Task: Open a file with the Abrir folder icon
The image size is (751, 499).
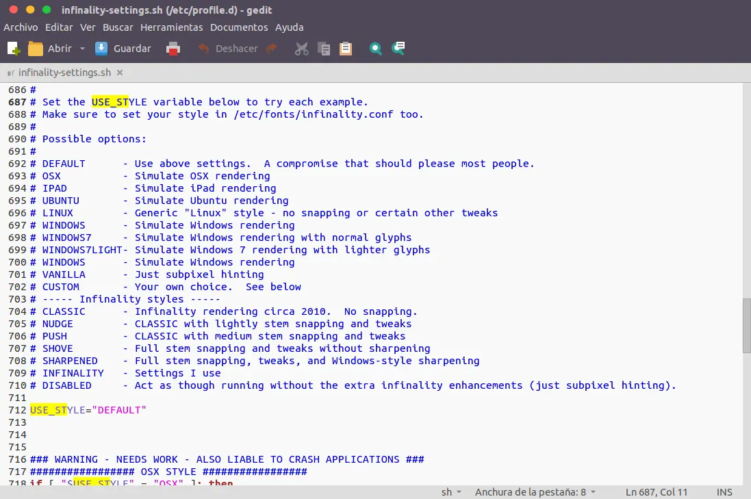Action: pos(50,49)
